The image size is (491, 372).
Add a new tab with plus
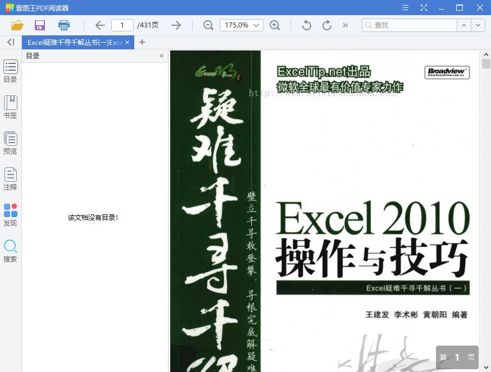(142, 42)
